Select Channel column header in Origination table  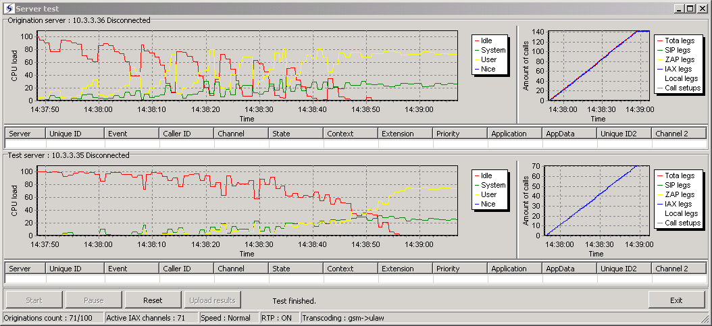pyautogui.click(x=242, y=134)
